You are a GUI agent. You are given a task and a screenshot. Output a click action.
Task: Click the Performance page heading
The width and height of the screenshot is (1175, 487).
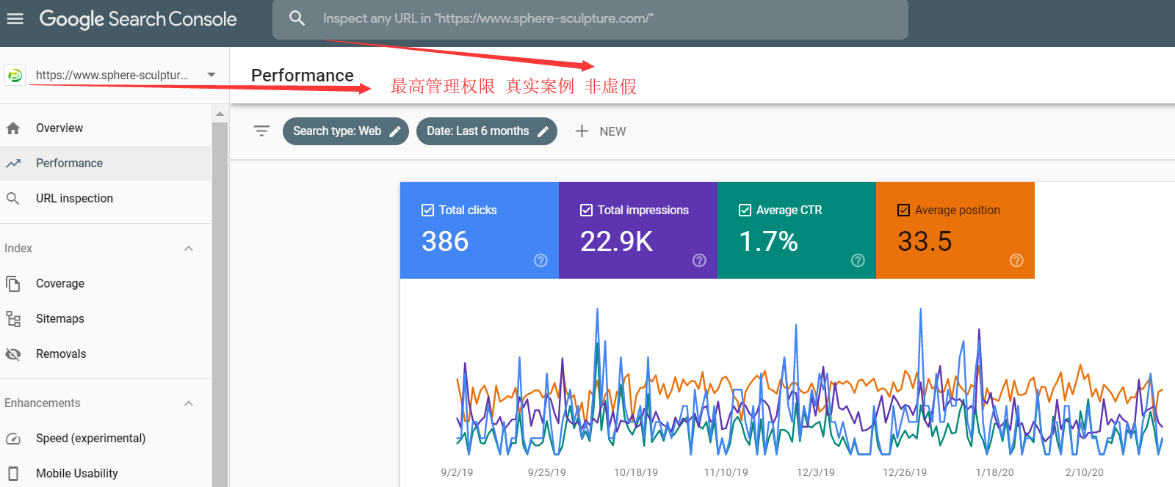coord(303,76)
